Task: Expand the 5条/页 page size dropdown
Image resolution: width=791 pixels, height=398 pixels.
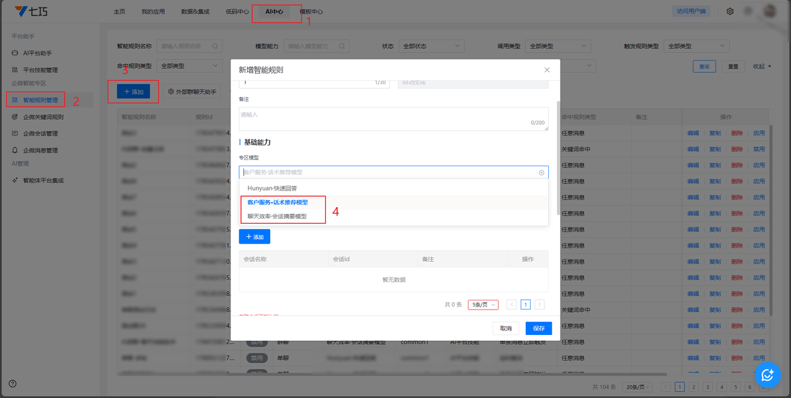Action: tap(483, 305)
